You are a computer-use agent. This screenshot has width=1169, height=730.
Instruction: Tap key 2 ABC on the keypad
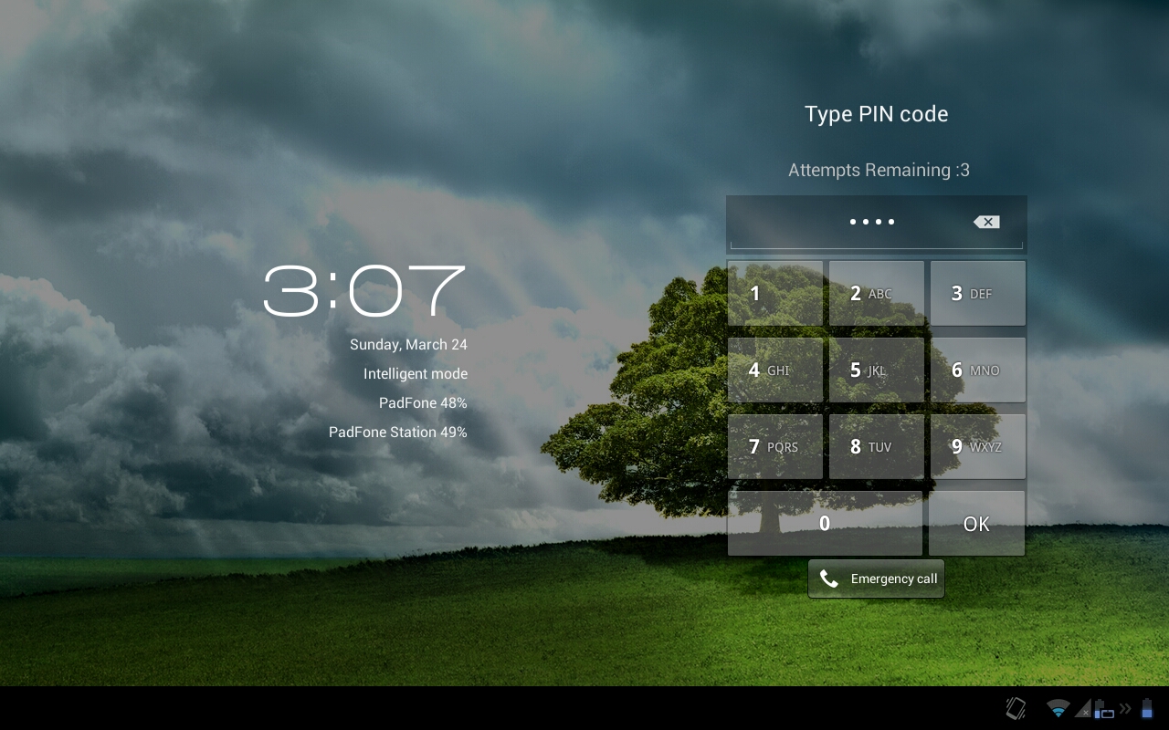877,293
